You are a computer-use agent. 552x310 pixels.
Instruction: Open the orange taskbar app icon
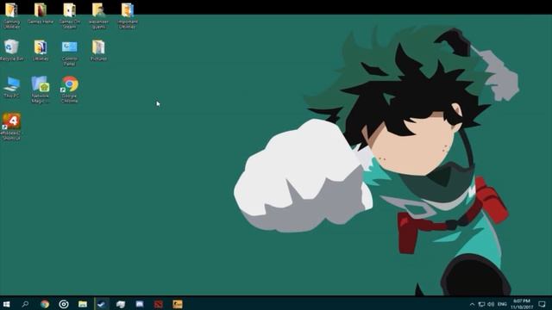click(x=178, y=304)
